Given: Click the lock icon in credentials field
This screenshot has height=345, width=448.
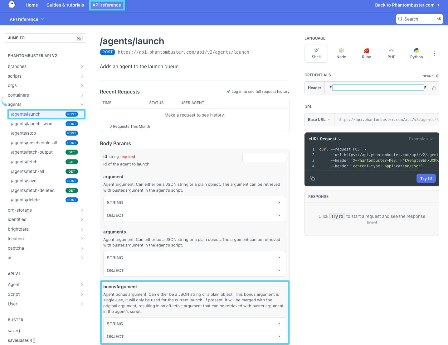Looking at the screenshot, I should (x=434, y=88).
